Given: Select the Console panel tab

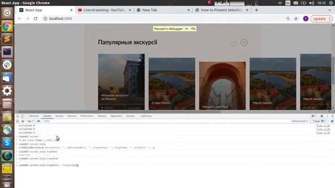Looking at the screenshot, I should [47, 116].
